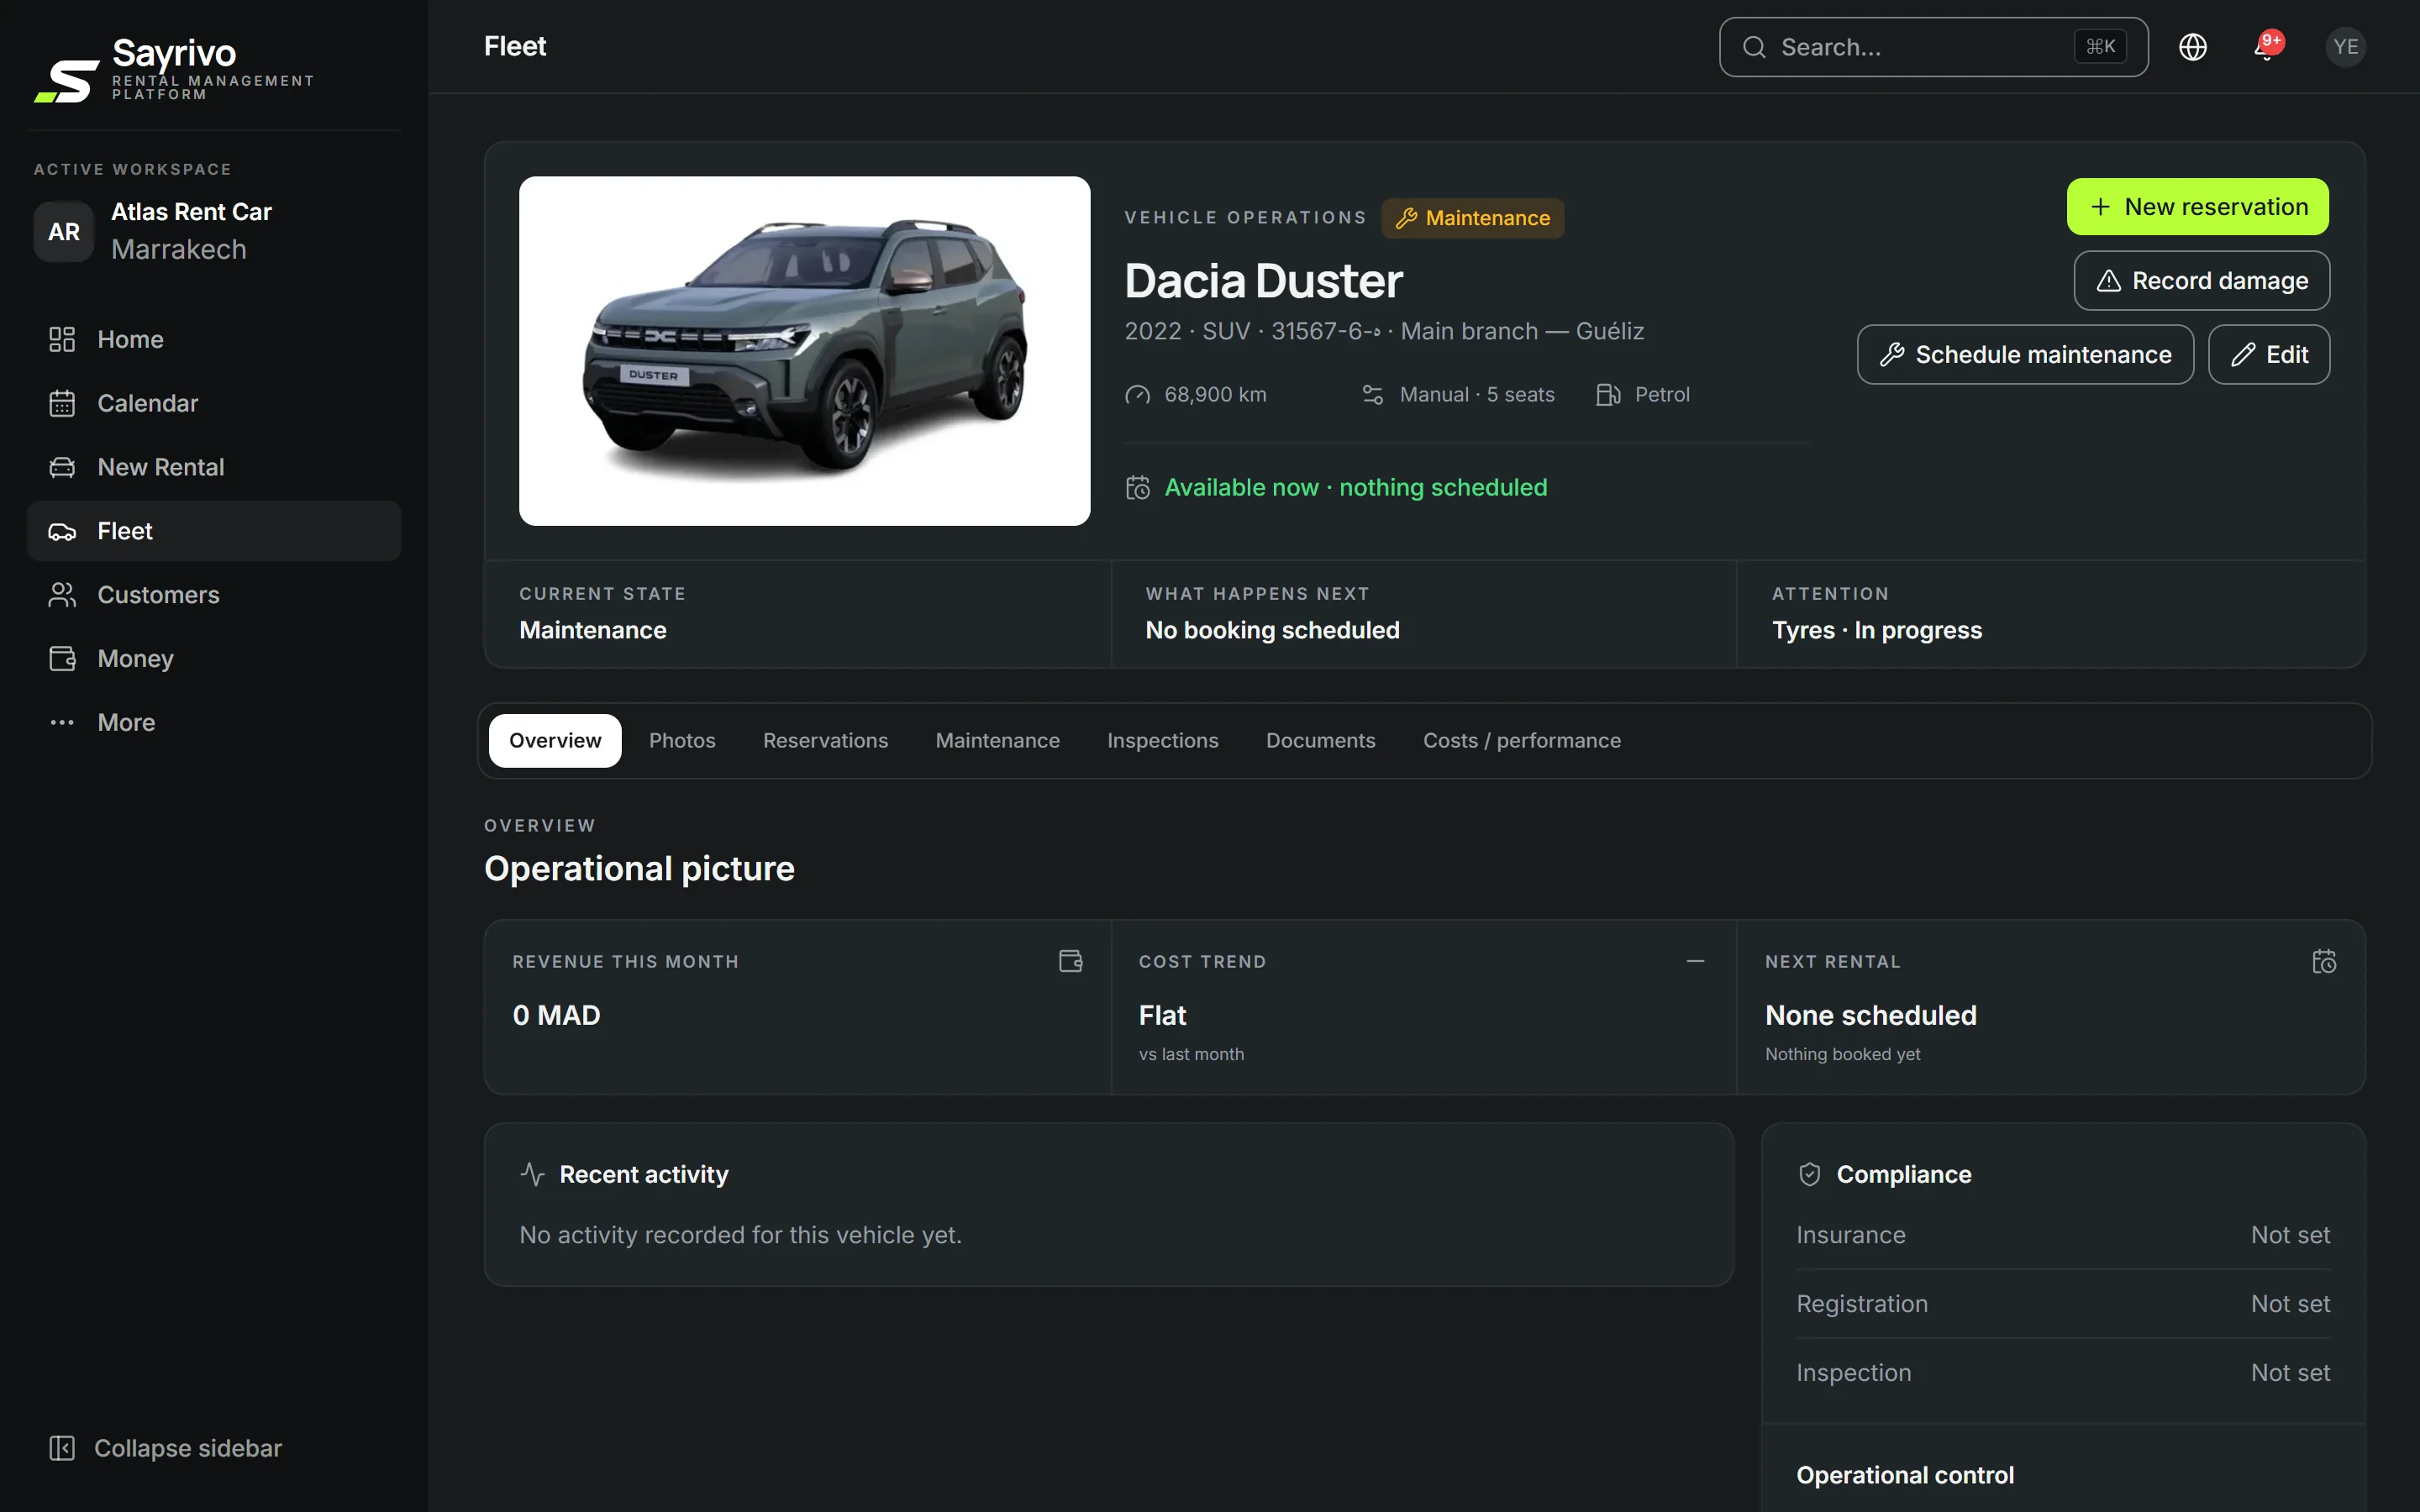Open the Inspections tab
Image resolution: width=2420 pixels, height=1512 pixels.
click(x=1162, y=741)
